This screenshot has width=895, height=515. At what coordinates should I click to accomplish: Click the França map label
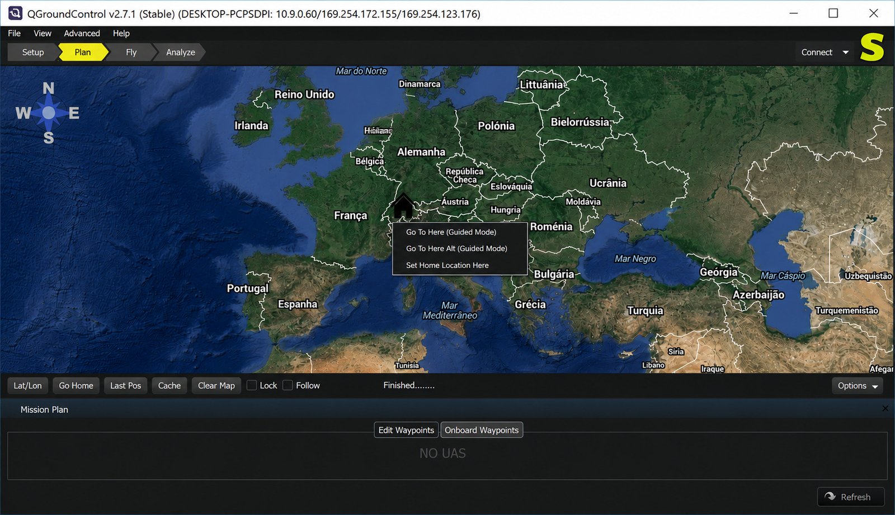pos(351,216)
